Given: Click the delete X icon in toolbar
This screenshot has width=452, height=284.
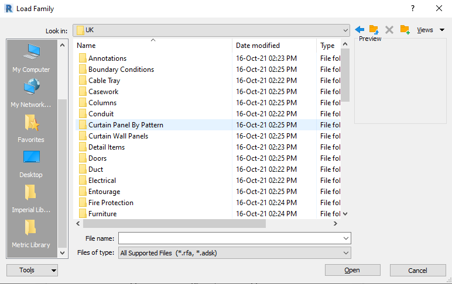Looking at the screenshot, I should coord(389,30).
